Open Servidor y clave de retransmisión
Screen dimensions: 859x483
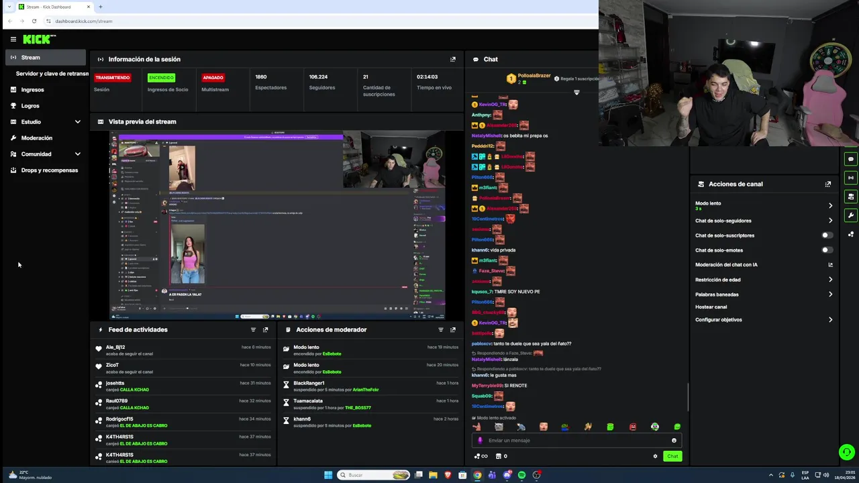[x=52, y=74]
